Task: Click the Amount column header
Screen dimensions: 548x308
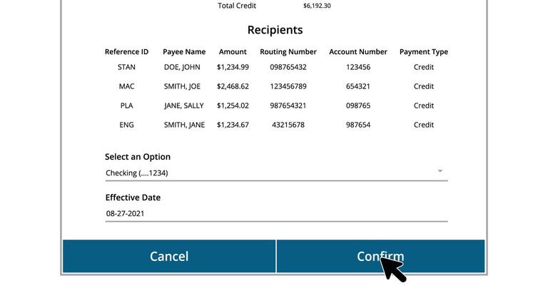Action: pos(233,51)
